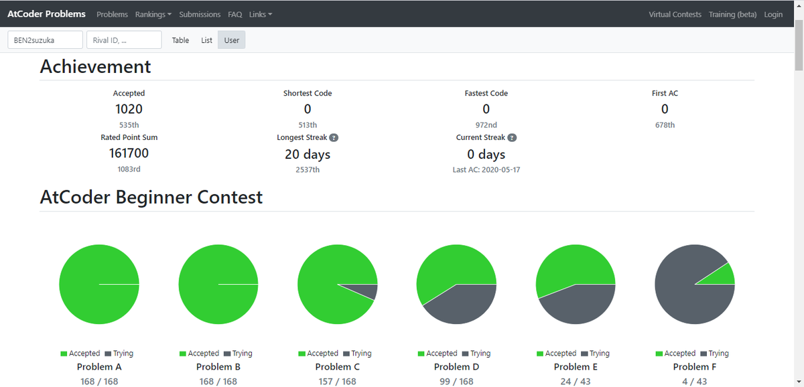Image resolution: width=804 pixels, height=387 pixels.
Task: Open the Problems nav item
Action: tap(112, 14)
